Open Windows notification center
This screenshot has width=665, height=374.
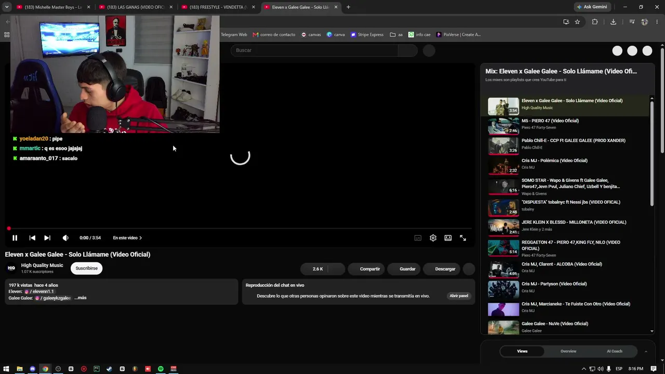click(654, 369)
